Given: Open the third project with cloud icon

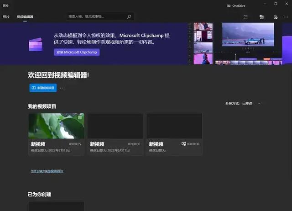Looking at the screenshot, I should [x=174, y=134].
